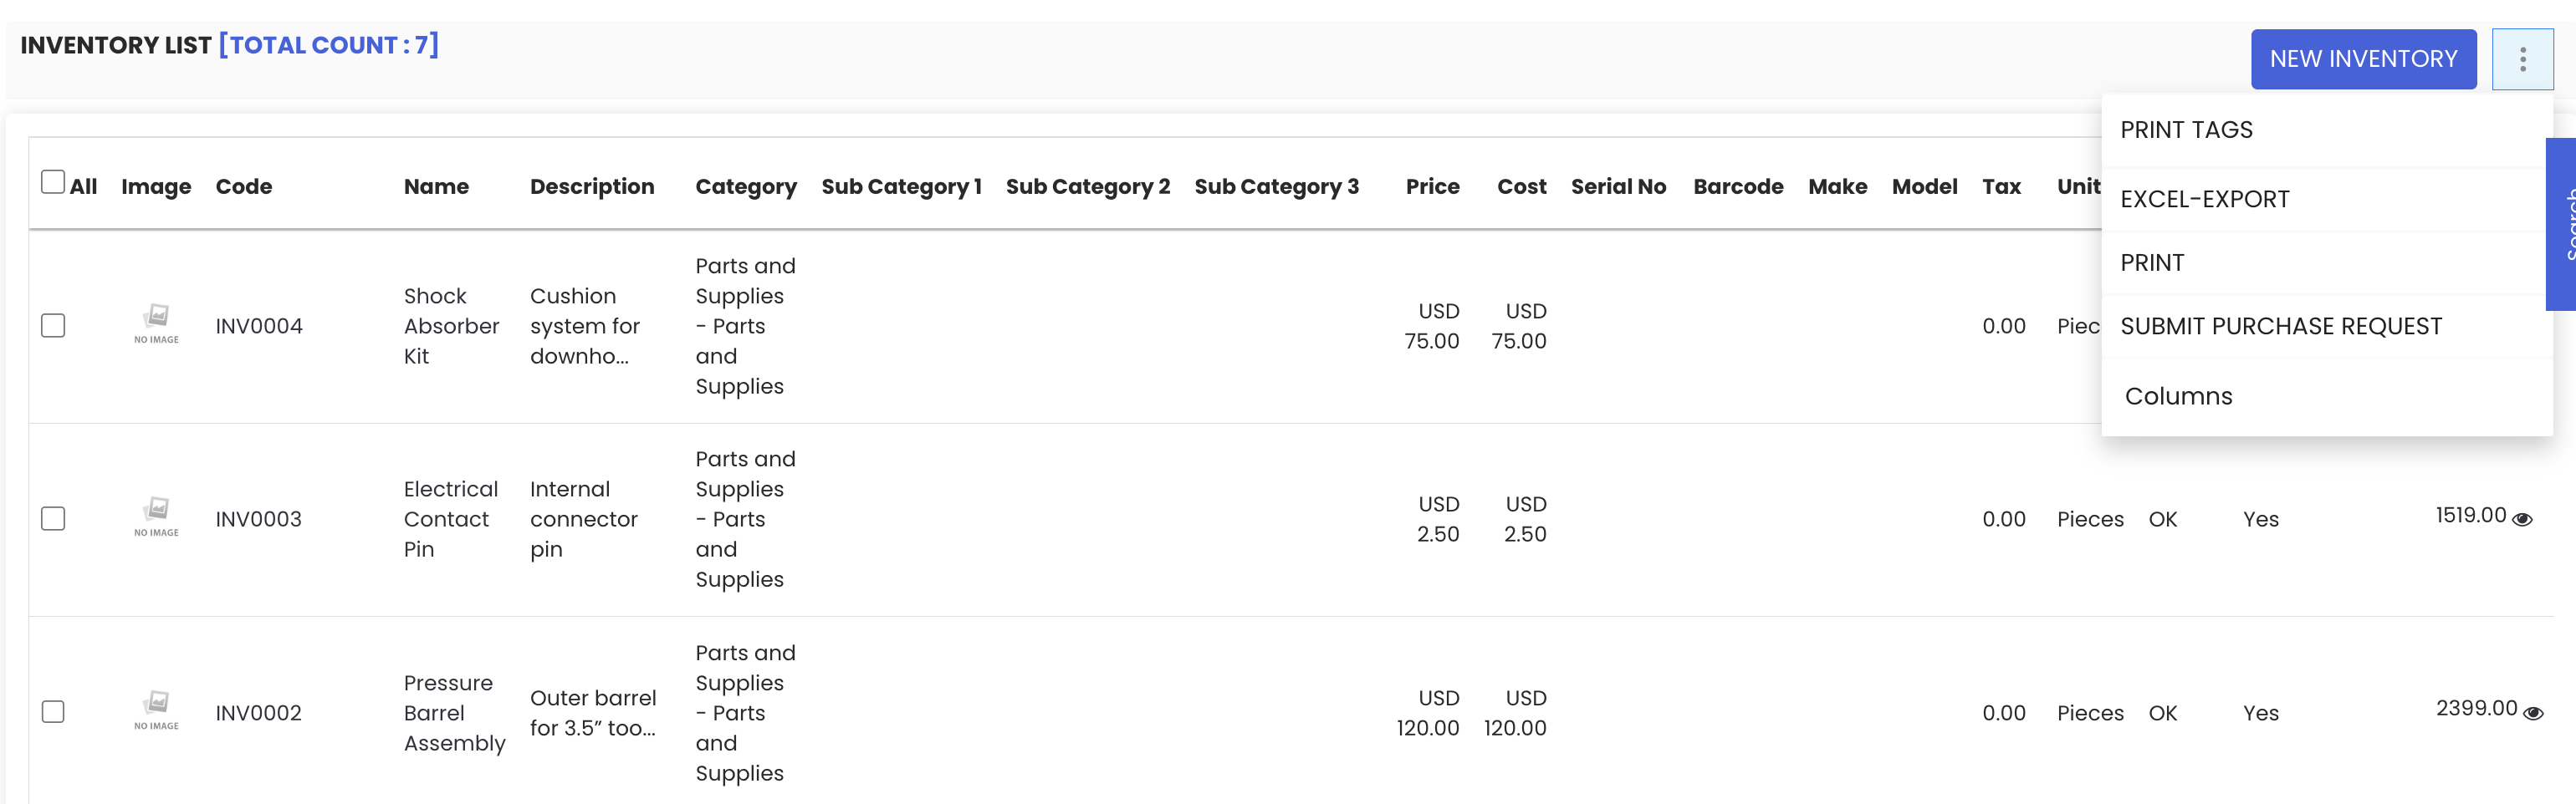
Task: Click the eye icon beside 1519.00
Action: [x=2523, y=519]
